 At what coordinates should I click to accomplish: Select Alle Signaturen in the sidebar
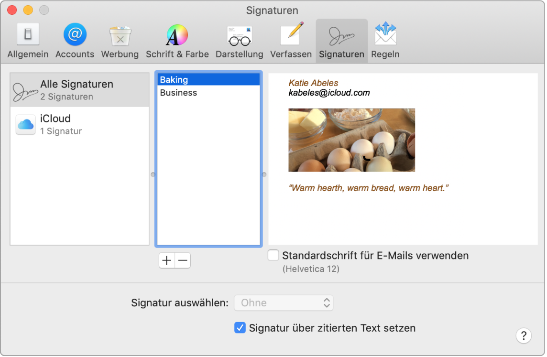point(79,89)
